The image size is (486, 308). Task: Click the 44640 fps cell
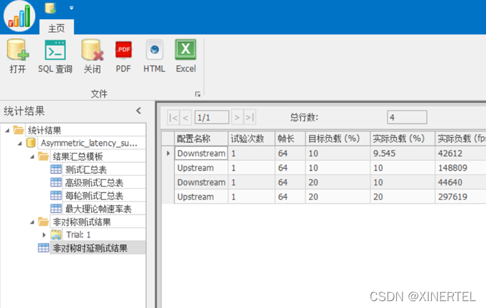click(x=461, y=182)
